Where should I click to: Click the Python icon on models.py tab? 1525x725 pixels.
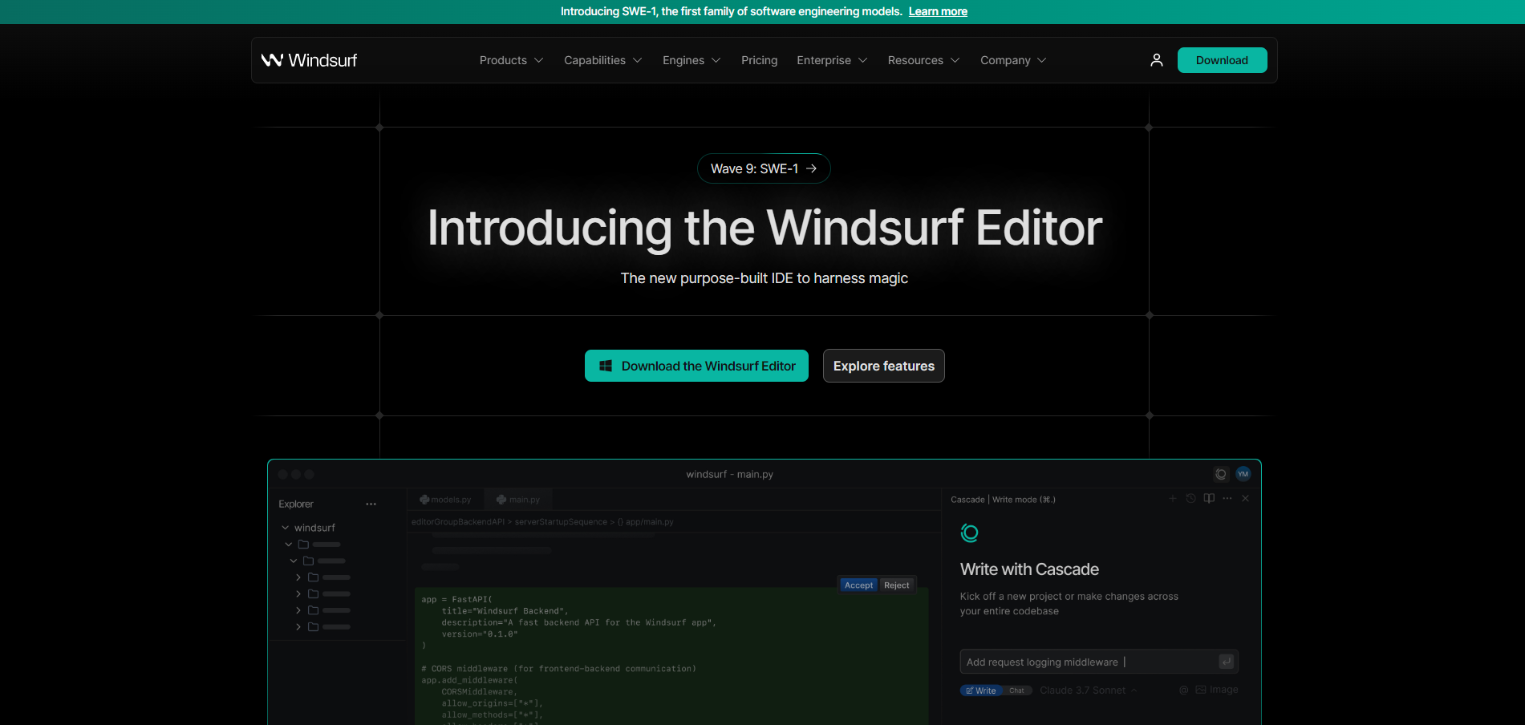[424, 500]
